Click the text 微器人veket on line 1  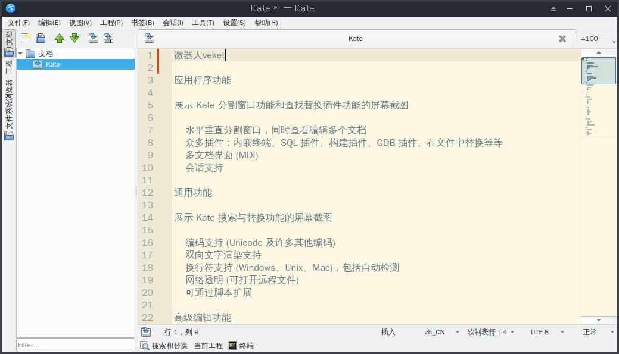tap(200, 55)
